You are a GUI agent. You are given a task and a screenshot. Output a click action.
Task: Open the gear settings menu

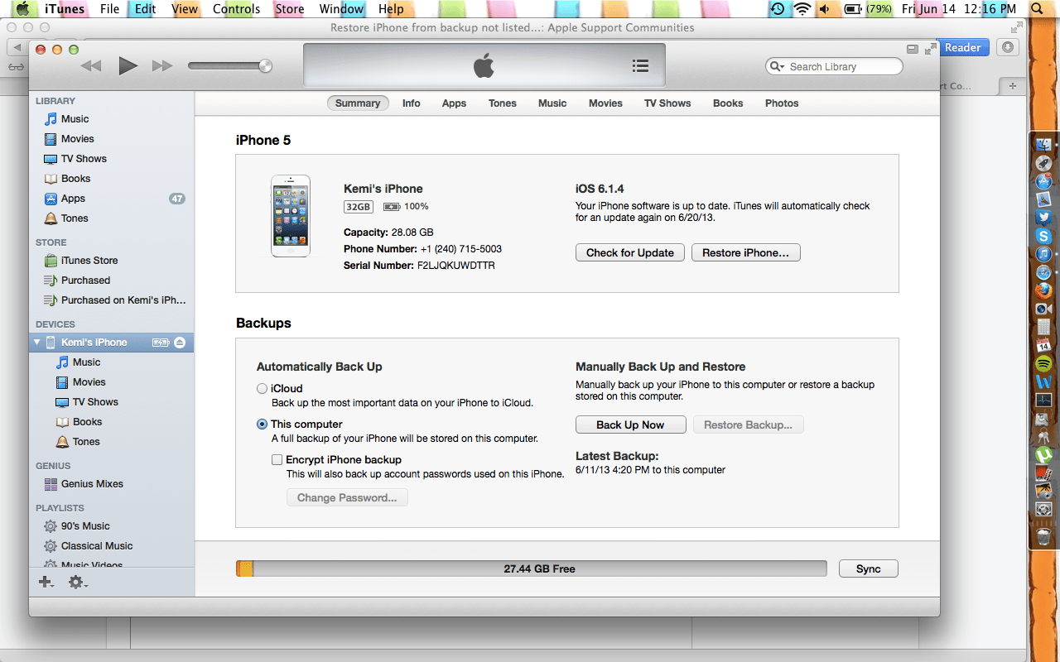77,582
